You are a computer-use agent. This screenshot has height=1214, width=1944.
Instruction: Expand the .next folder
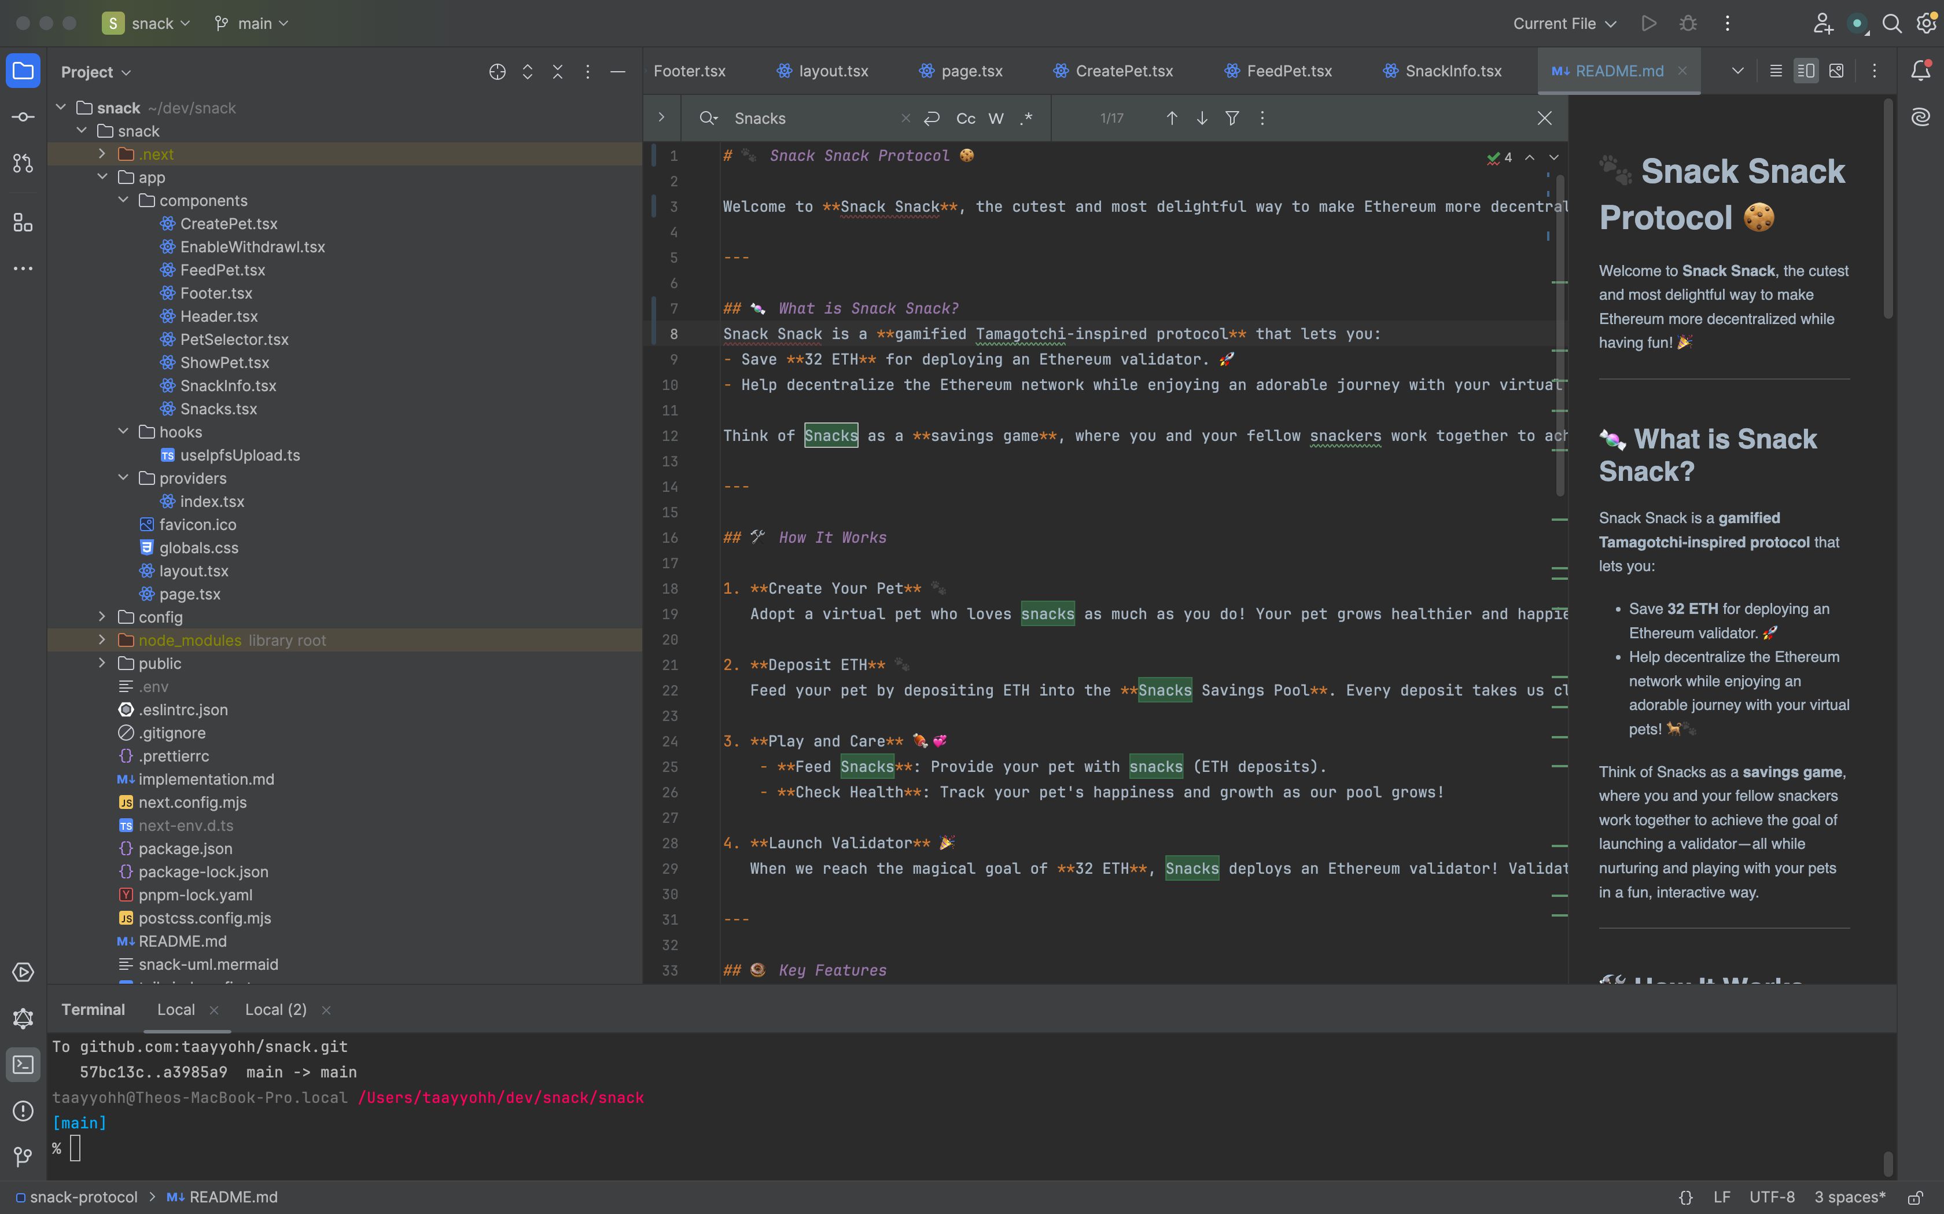coord(102,153)
